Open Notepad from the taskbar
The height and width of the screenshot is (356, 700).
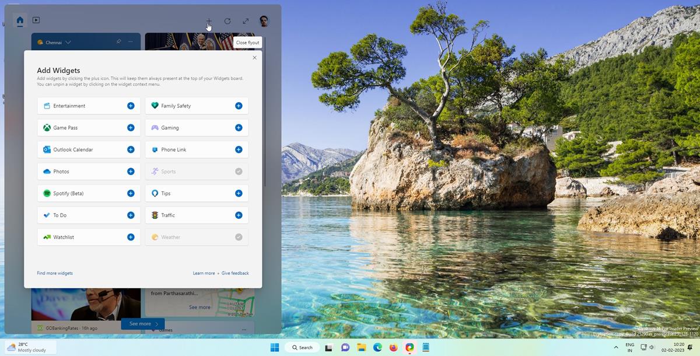tap(426, 347)
